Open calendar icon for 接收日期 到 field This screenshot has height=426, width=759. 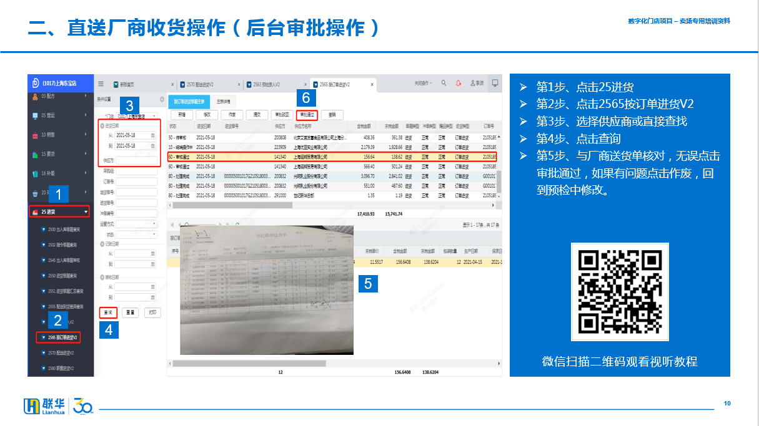[x=153, y=298]
